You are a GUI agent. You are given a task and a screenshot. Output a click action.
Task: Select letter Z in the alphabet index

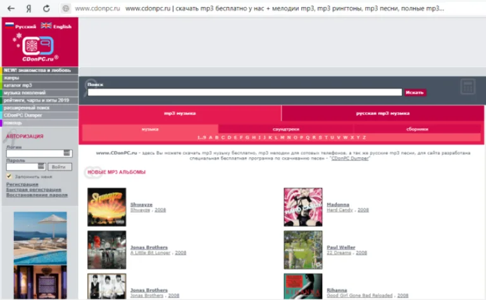click(364, 137)
